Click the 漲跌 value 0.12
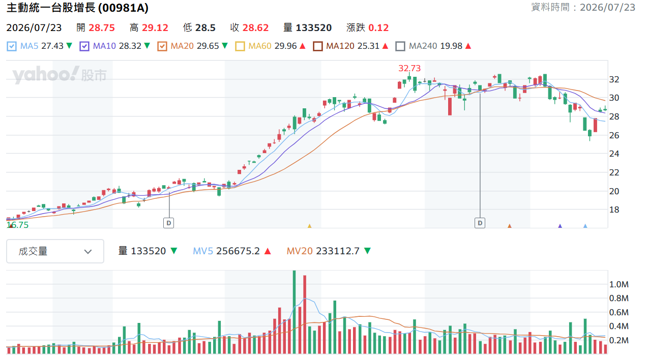 point(378,28)
